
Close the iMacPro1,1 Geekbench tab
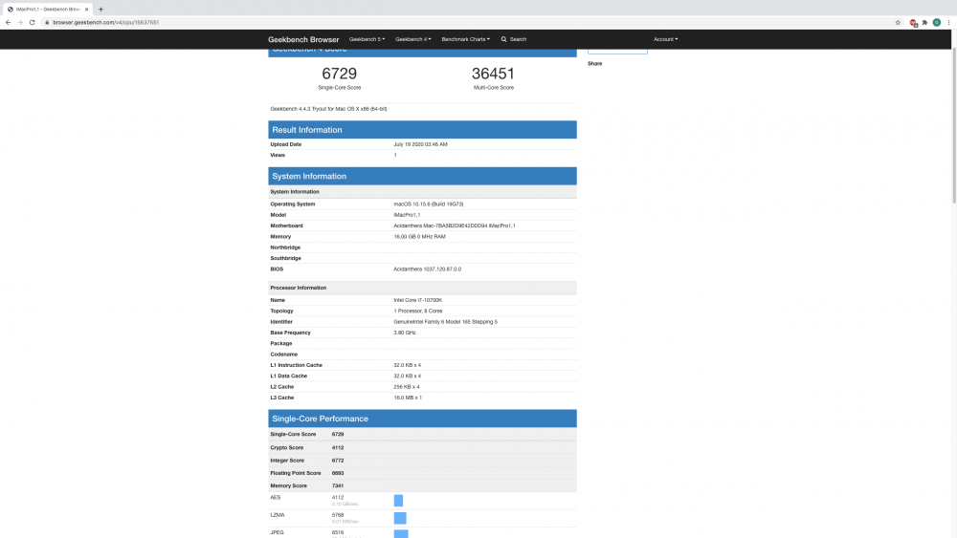(x=87, y=10)
